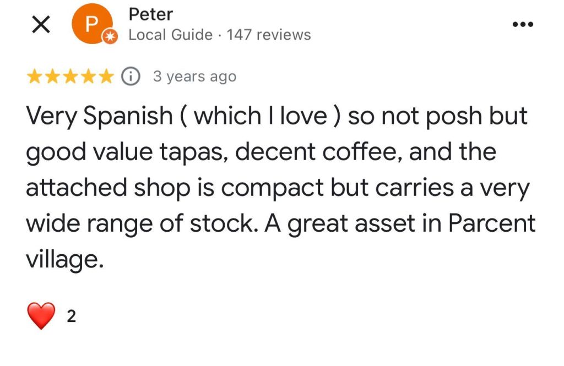This screenshot has width=564, height=366.
Task: Click the fifth yellow rating star
Action: tap(107, 77)
